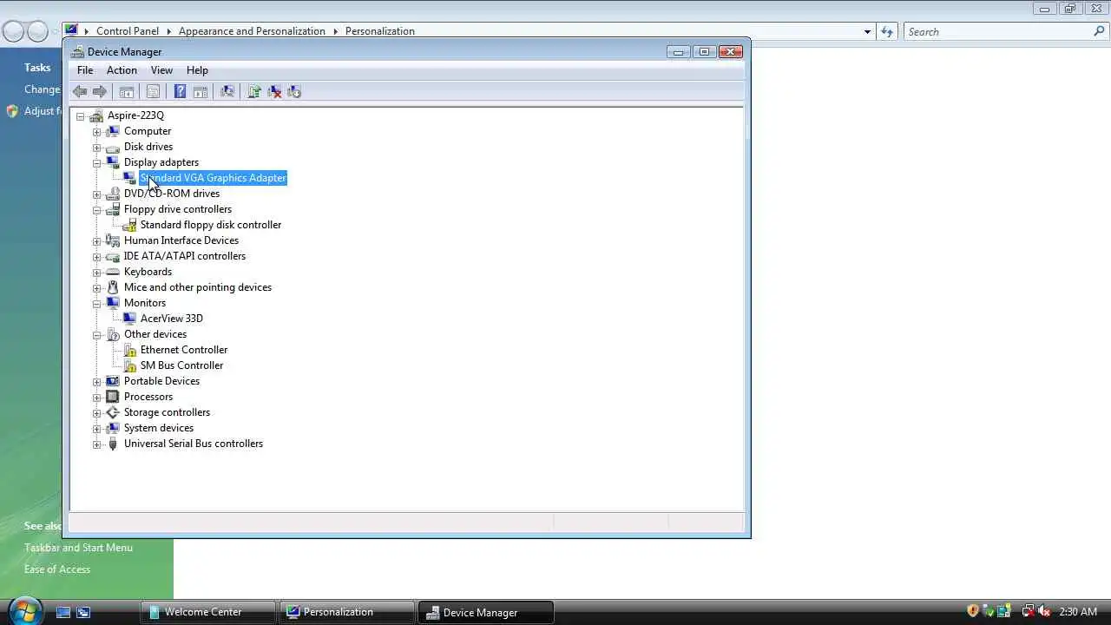The image size is (1111, 625).
Task: Click the AcerView 33D monitor icon
Action: pyautogui.click(x=129, y=319)
